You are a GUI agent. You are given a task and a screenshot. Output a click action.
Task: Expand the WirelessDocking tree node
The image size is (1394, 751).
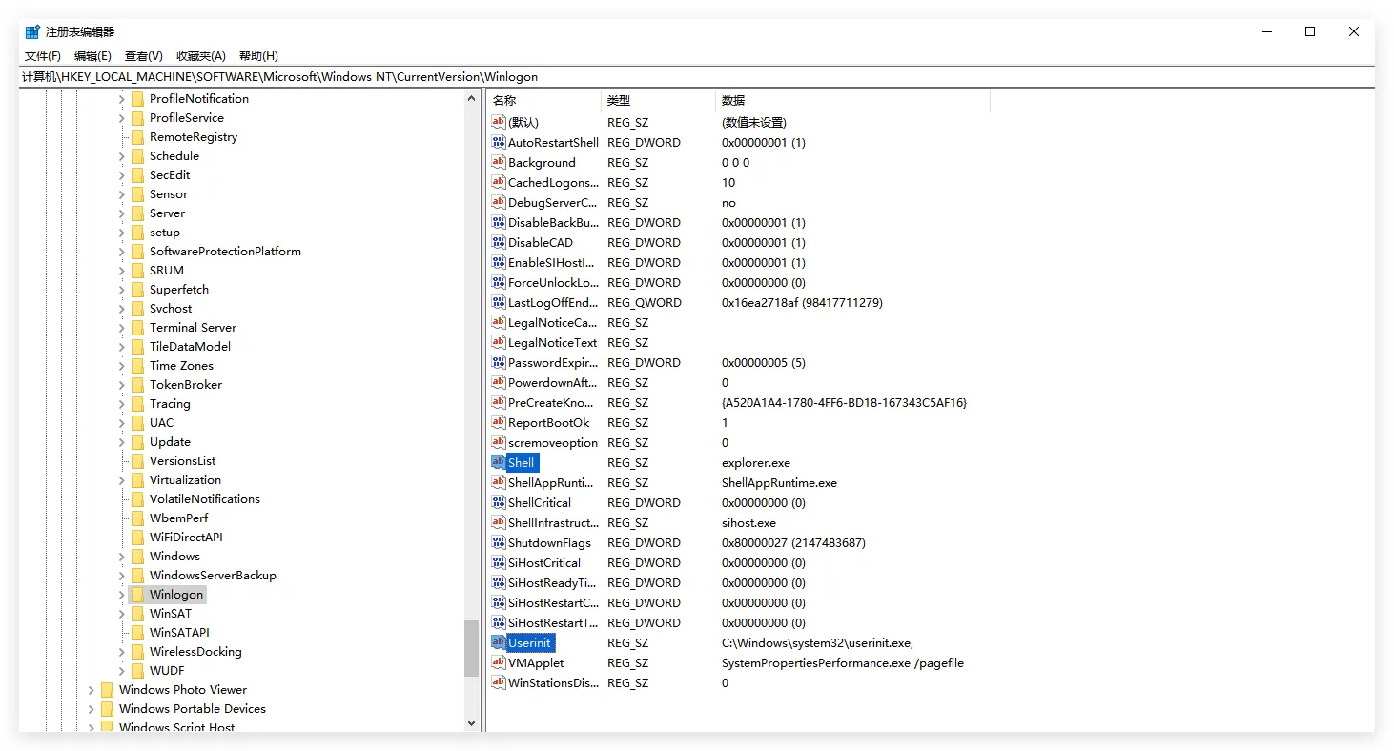(x=122, y=652)
